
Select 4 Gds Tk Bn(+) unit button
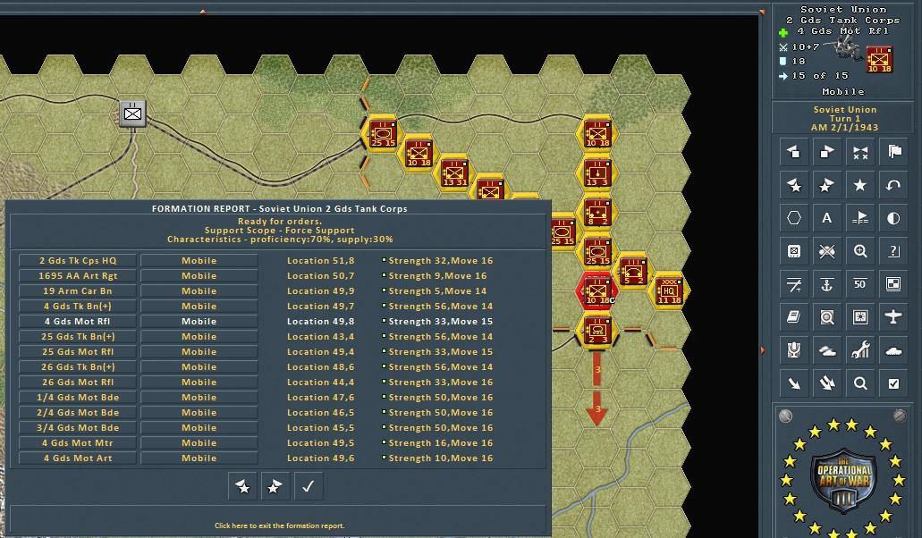(x=78, y=307)
